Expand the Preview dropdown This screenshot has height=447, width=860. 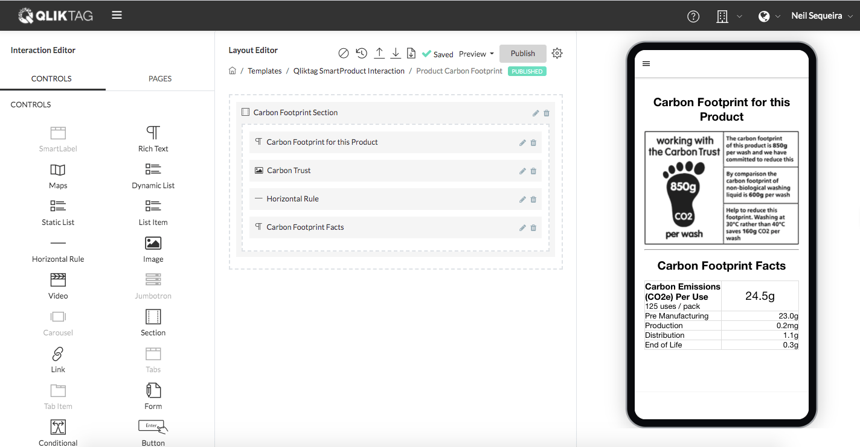477,54
